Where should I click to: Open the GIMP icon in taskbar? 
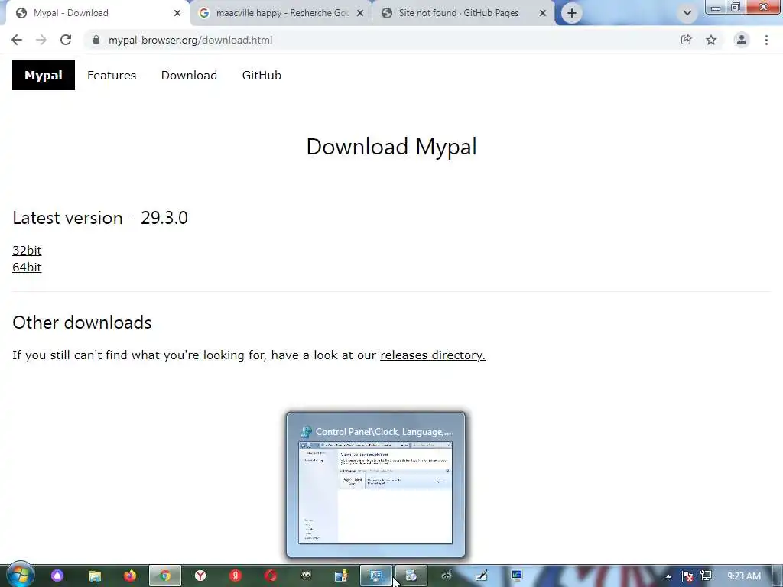coord(306,576)
